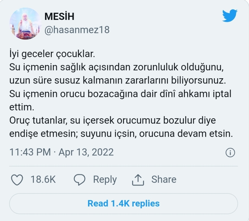Click the line starting "Su içmenin orucu bozacağına"
249x221 pixels.
click(120, 94)
